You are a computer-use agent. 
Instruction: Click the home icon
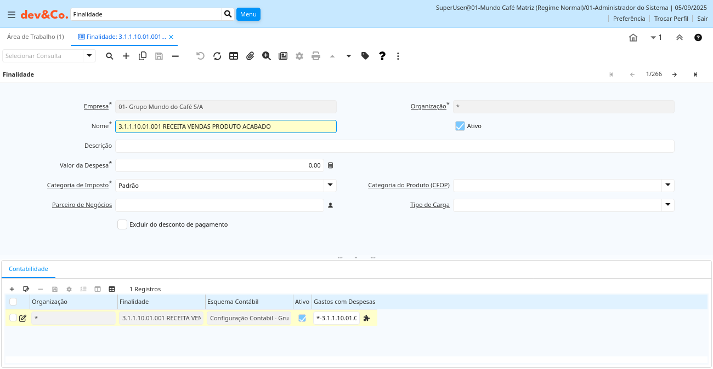coord(633,37)
